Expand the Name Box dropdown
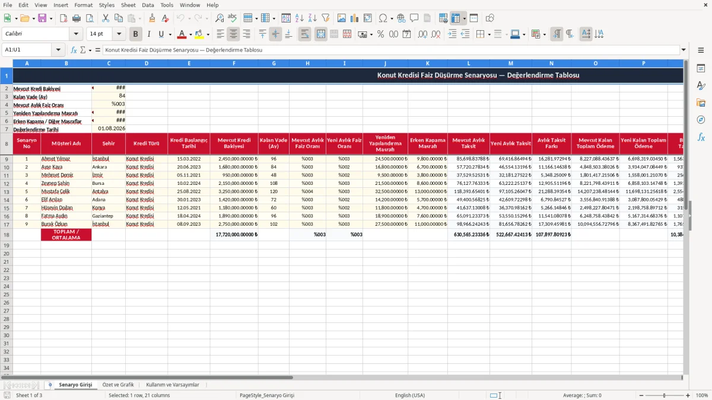This screenshot has width=712, height=400. 58,50
